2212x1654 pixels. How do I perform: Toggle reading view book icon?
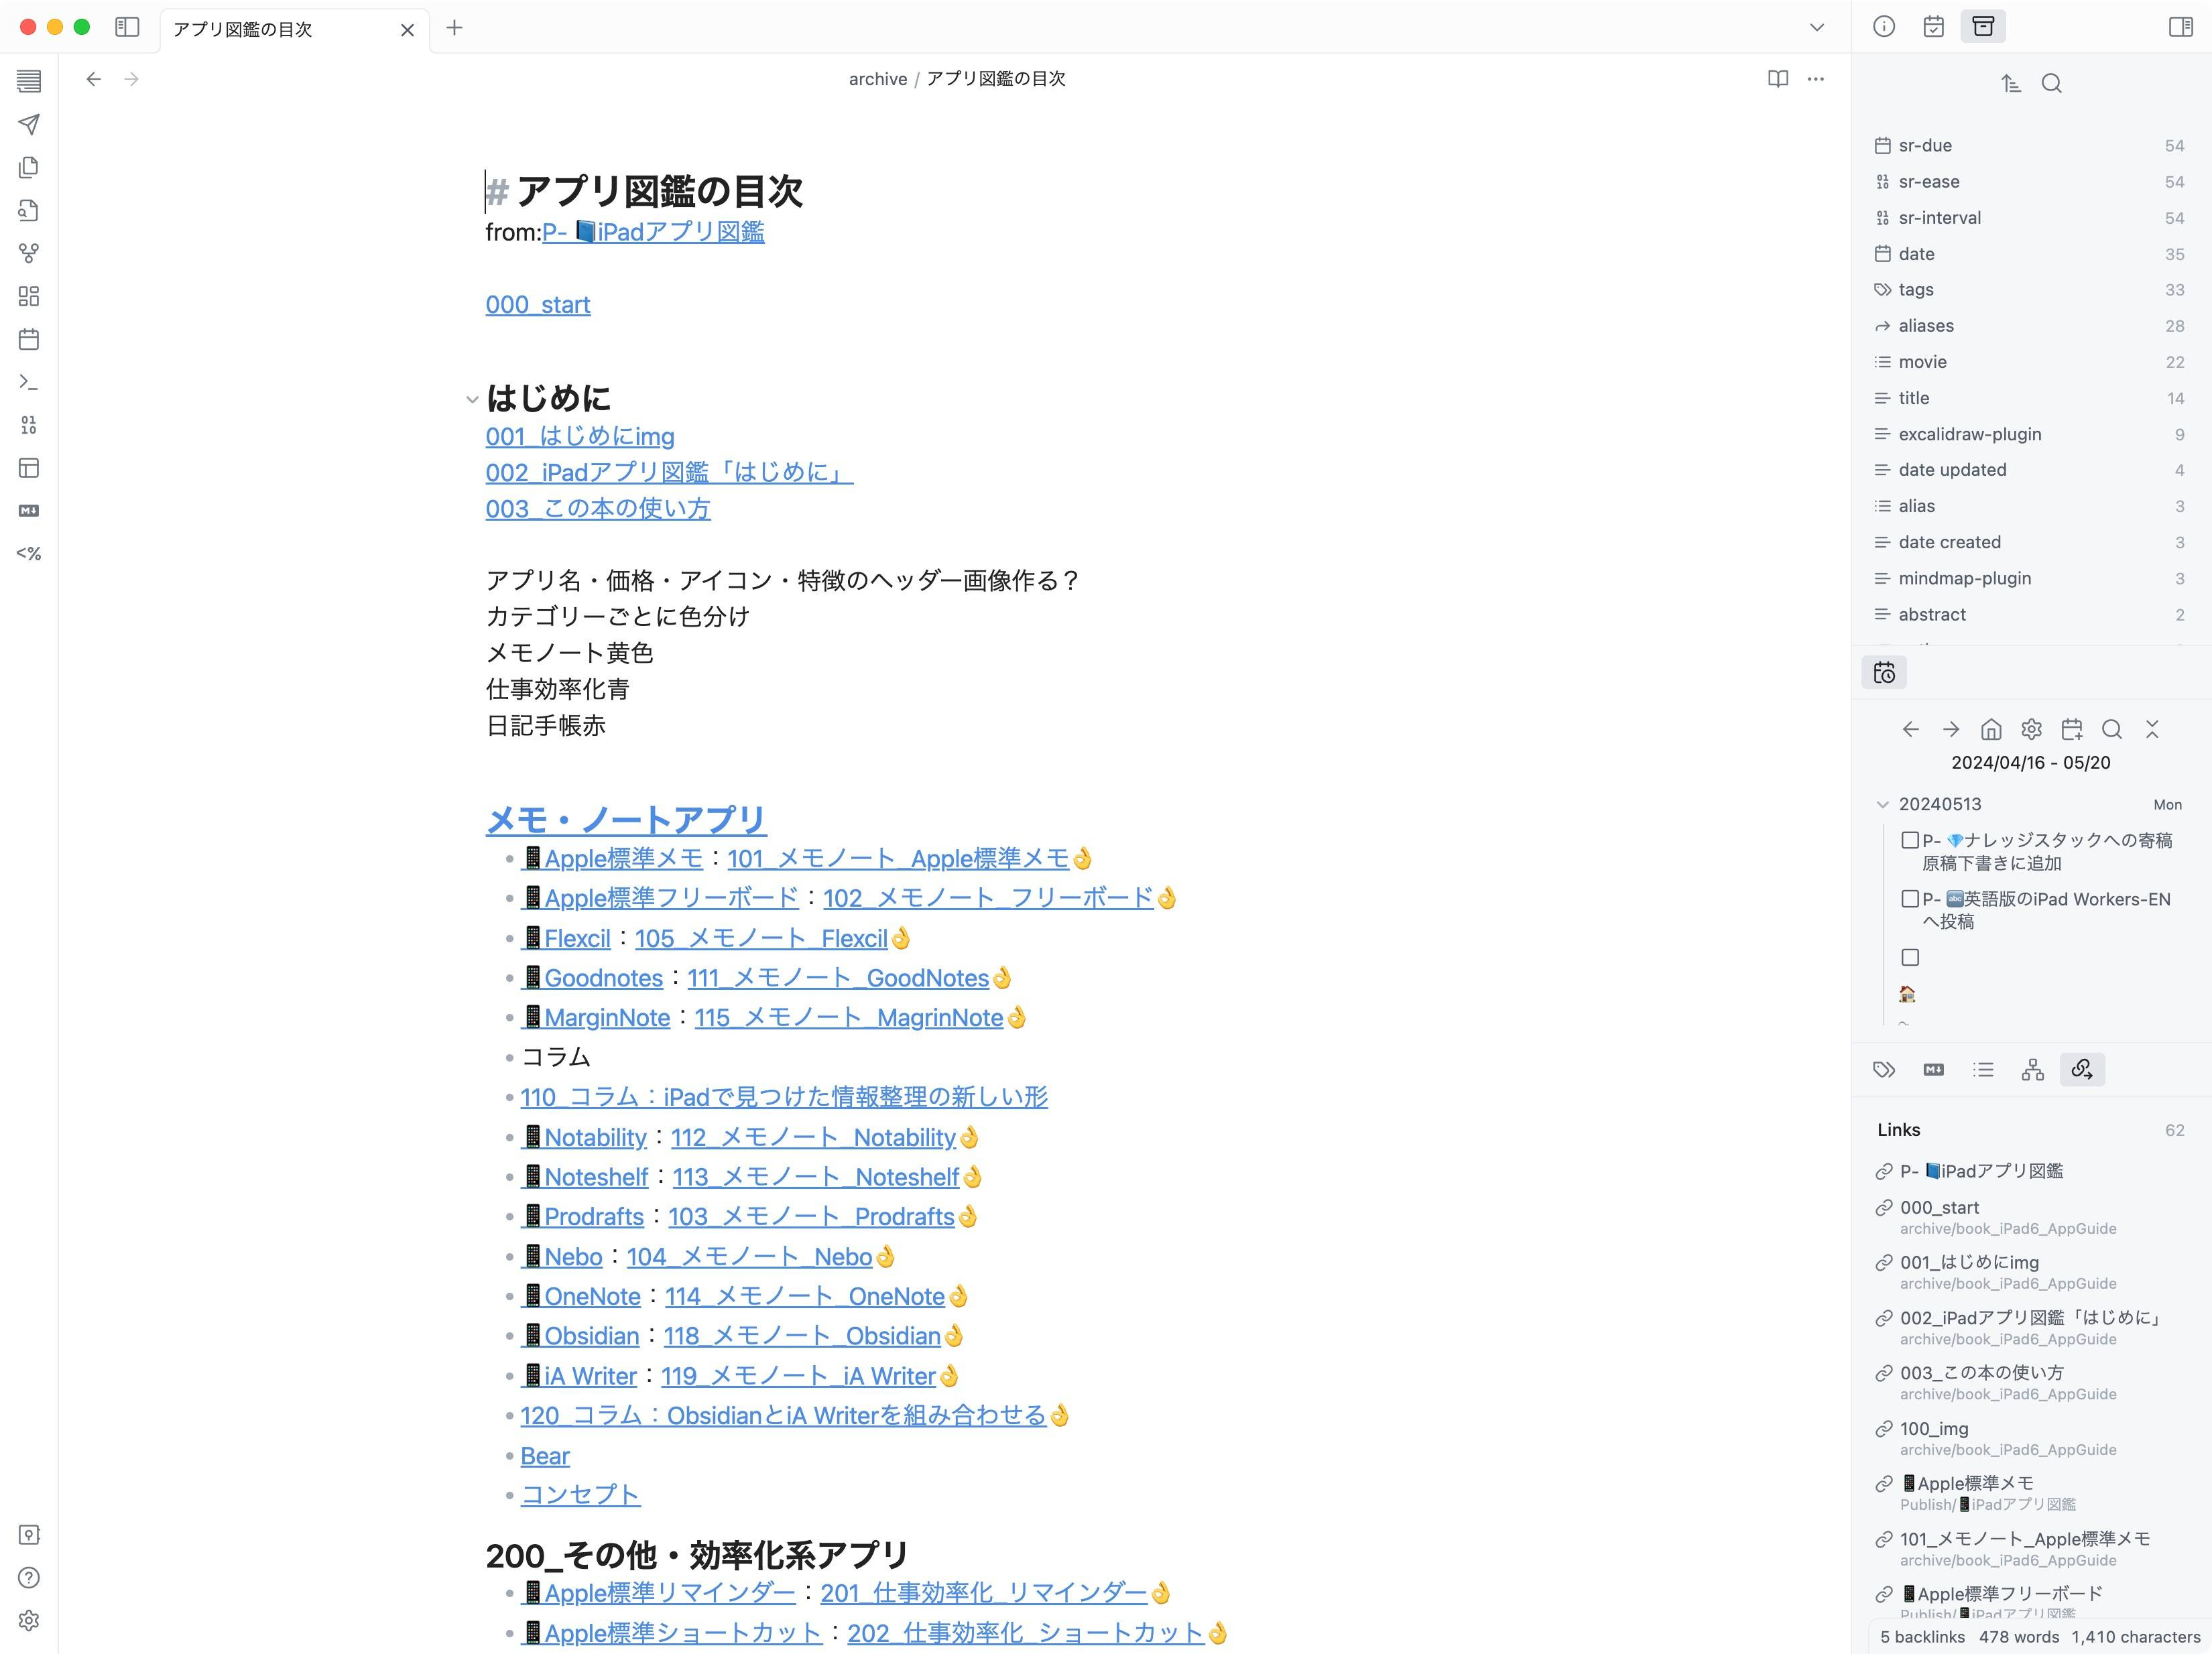coord(1777,79)
